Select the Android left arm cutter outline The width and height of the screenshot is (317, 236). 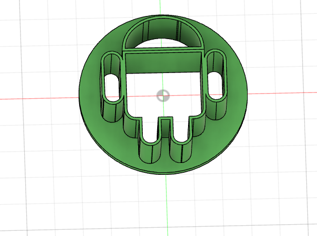coord(112,86)
